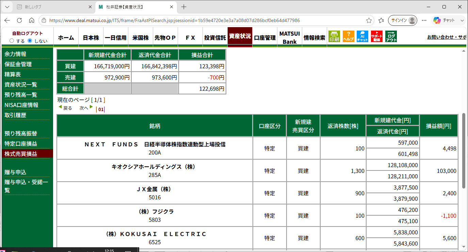
Task: Open the ＦＸ menu
Action: 190,38
